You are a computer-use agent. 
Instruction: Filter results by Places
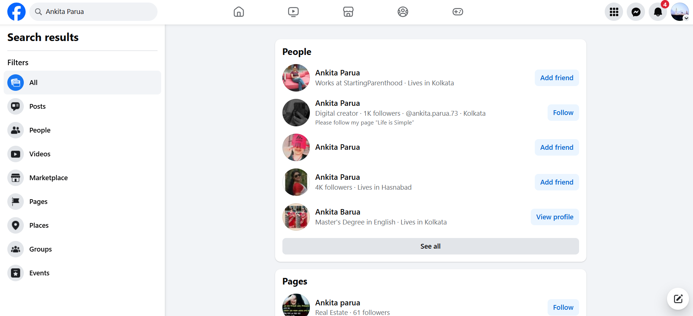(x=82, y=226)
